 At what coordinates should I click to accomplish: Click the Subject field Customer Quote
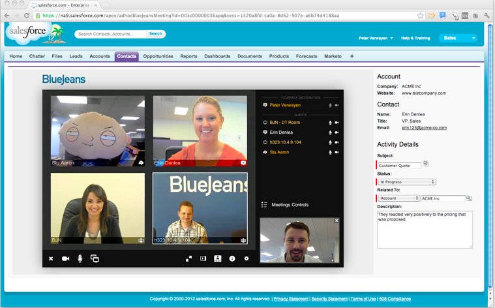point(399,166)
